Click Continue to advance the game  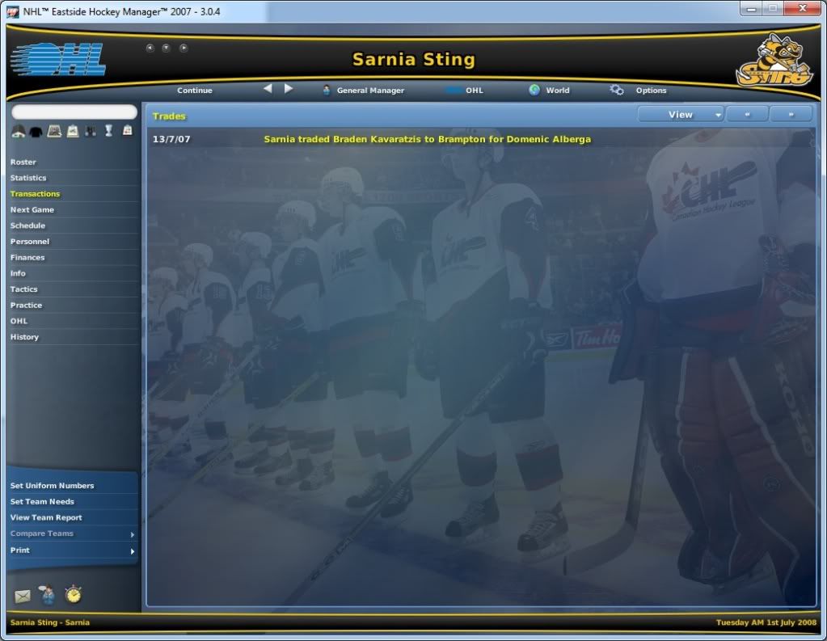[195, 91]
